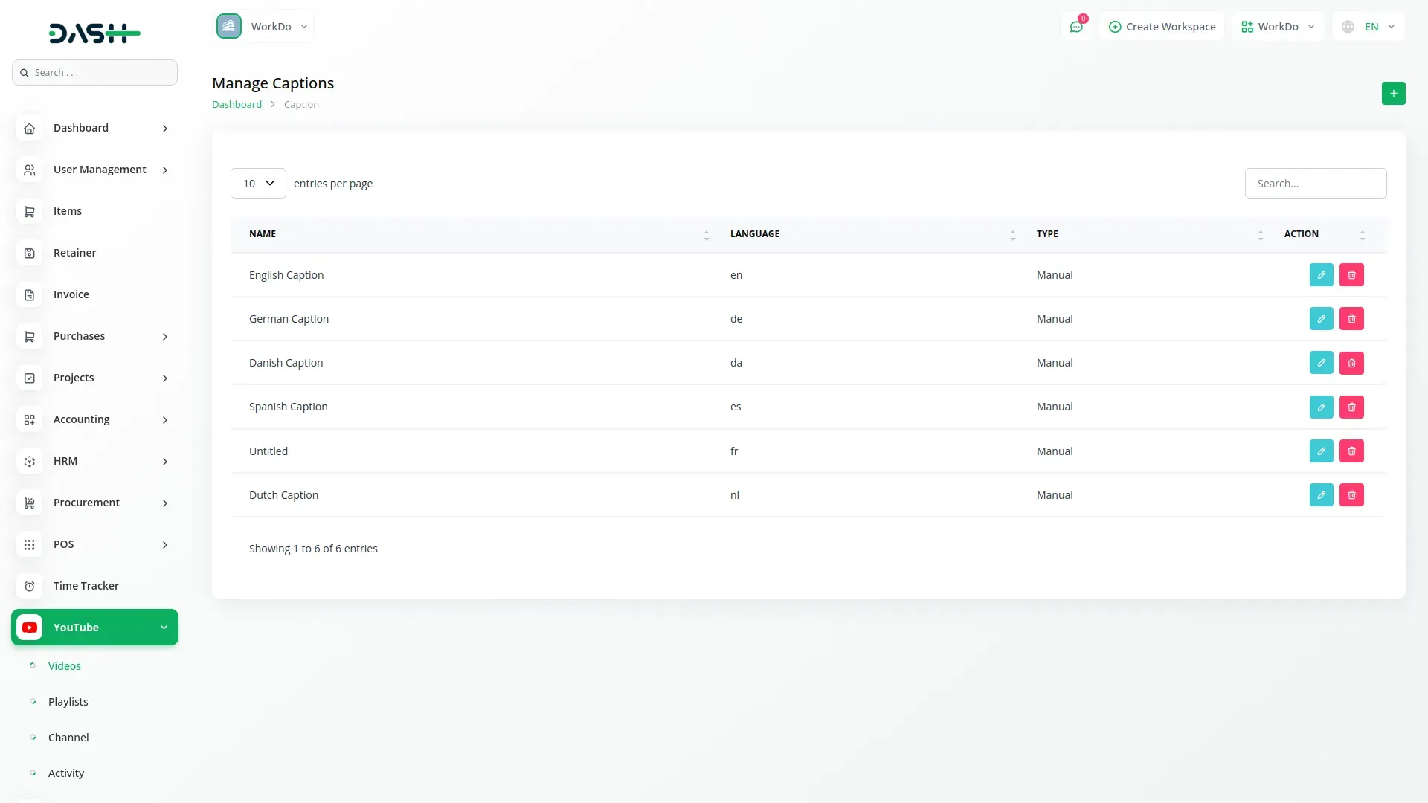This screenshot has width=1428, height=803.
Task: Delete the English Caption row
Action: (1351, 274)
